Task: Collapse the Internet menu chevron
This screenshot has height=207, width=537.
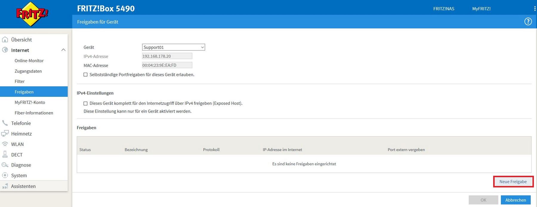Action: click(63, 50)
